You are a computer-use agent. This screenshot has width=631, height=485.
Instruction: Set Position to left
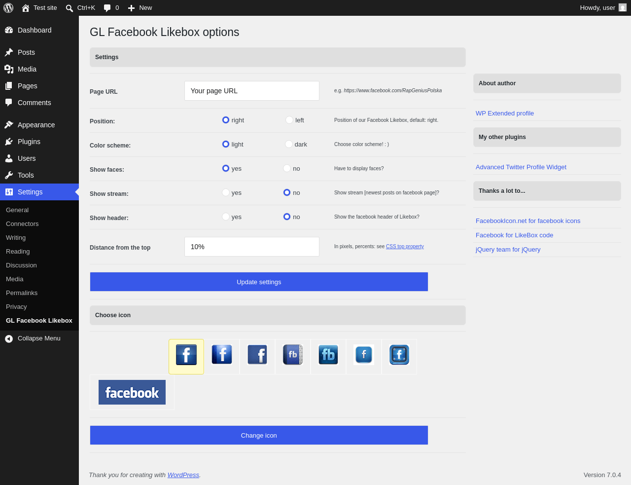pos(289,120)
